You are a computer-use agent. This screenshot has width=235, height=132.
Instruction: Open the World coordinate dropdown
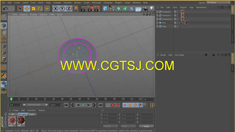pyautogui.click(x=110, y=126)
